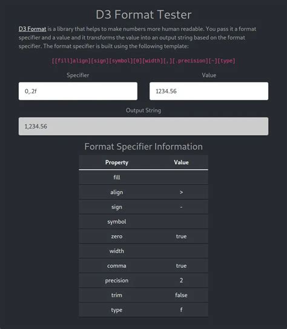This screenshot has width=287, height=329.
Task: Click the type property row
Action: (x=143, y=310)
